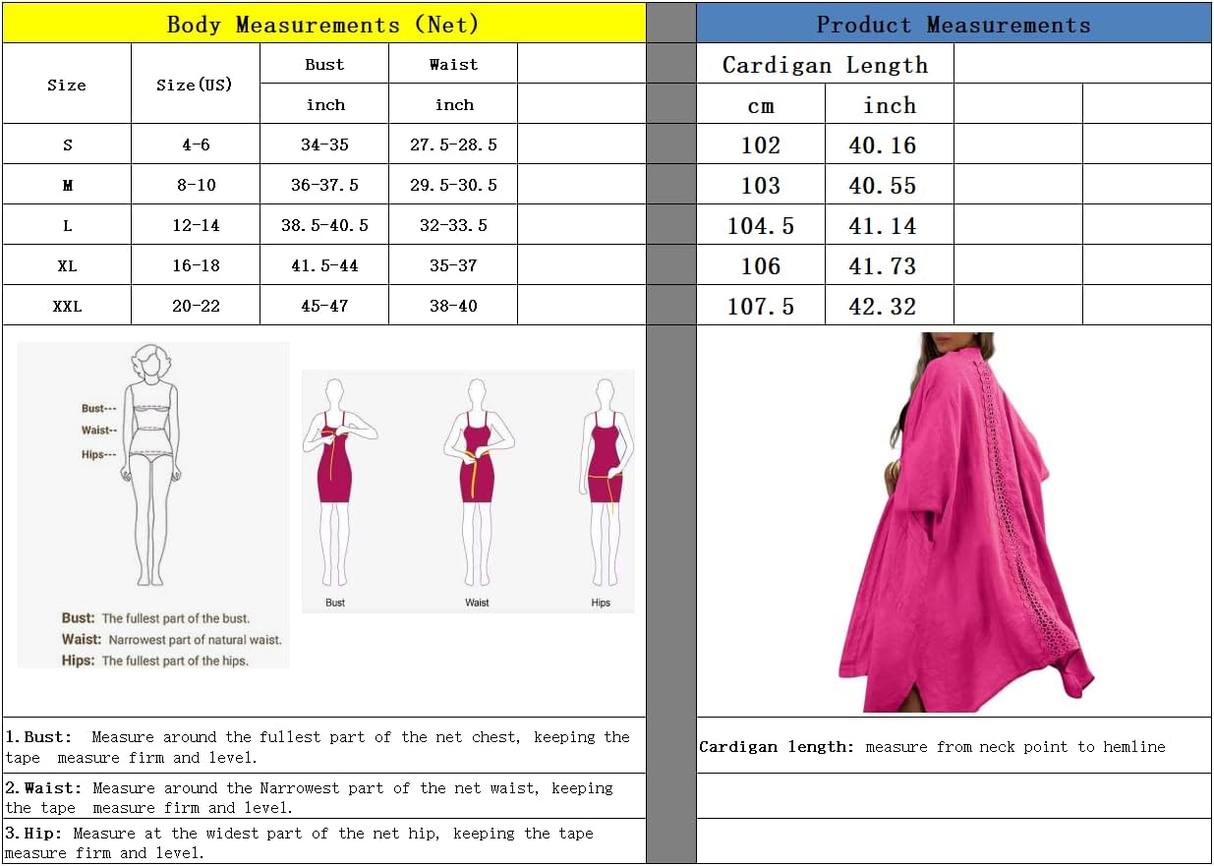
Task: Click 'The fullest part of the hips.' text
Action: (175, 661)
